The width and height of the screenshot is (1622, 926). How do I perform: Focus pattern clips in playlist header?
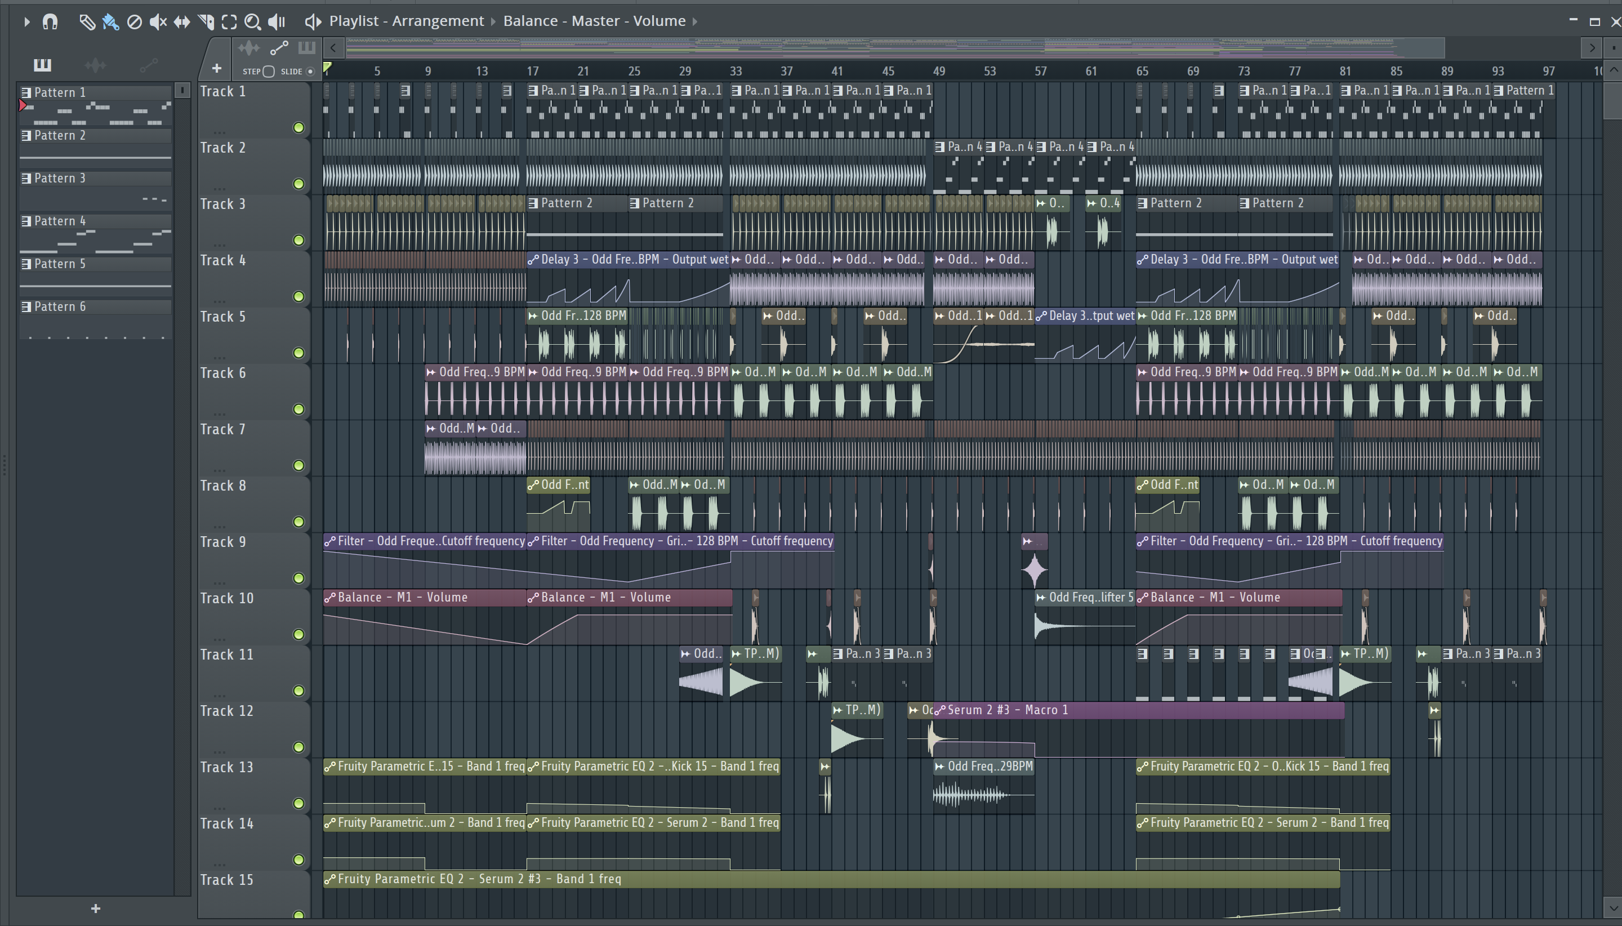306,48
